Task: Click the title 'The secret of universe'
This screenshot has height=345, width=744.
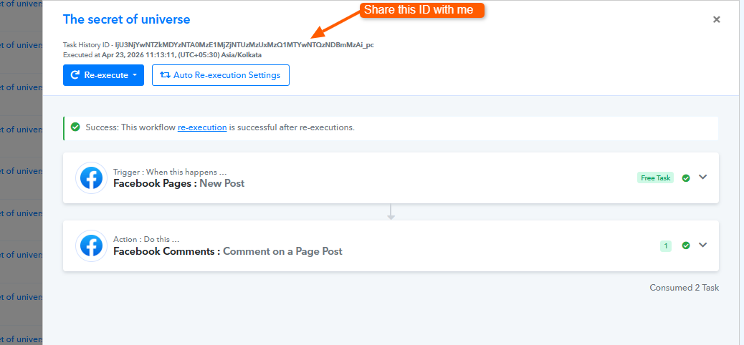Action: tap(127, 19)
